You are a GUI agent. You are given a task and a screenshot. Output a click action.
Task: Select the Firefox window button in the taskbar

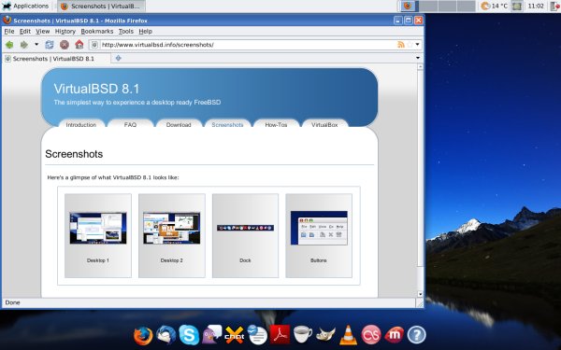tap(102, 7)
